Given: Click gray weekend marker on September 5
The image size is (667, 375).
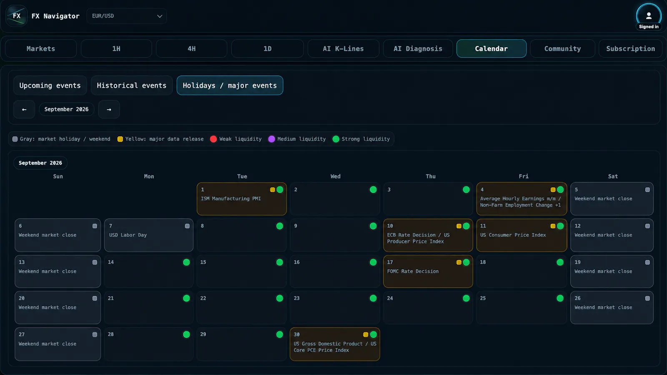Looking at the screenshot, I should tap(647, 190).
